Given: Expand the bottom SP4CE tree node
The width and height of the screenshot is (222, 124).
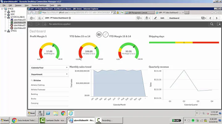Looking at the screenshot, I should (x=5, y=31).
